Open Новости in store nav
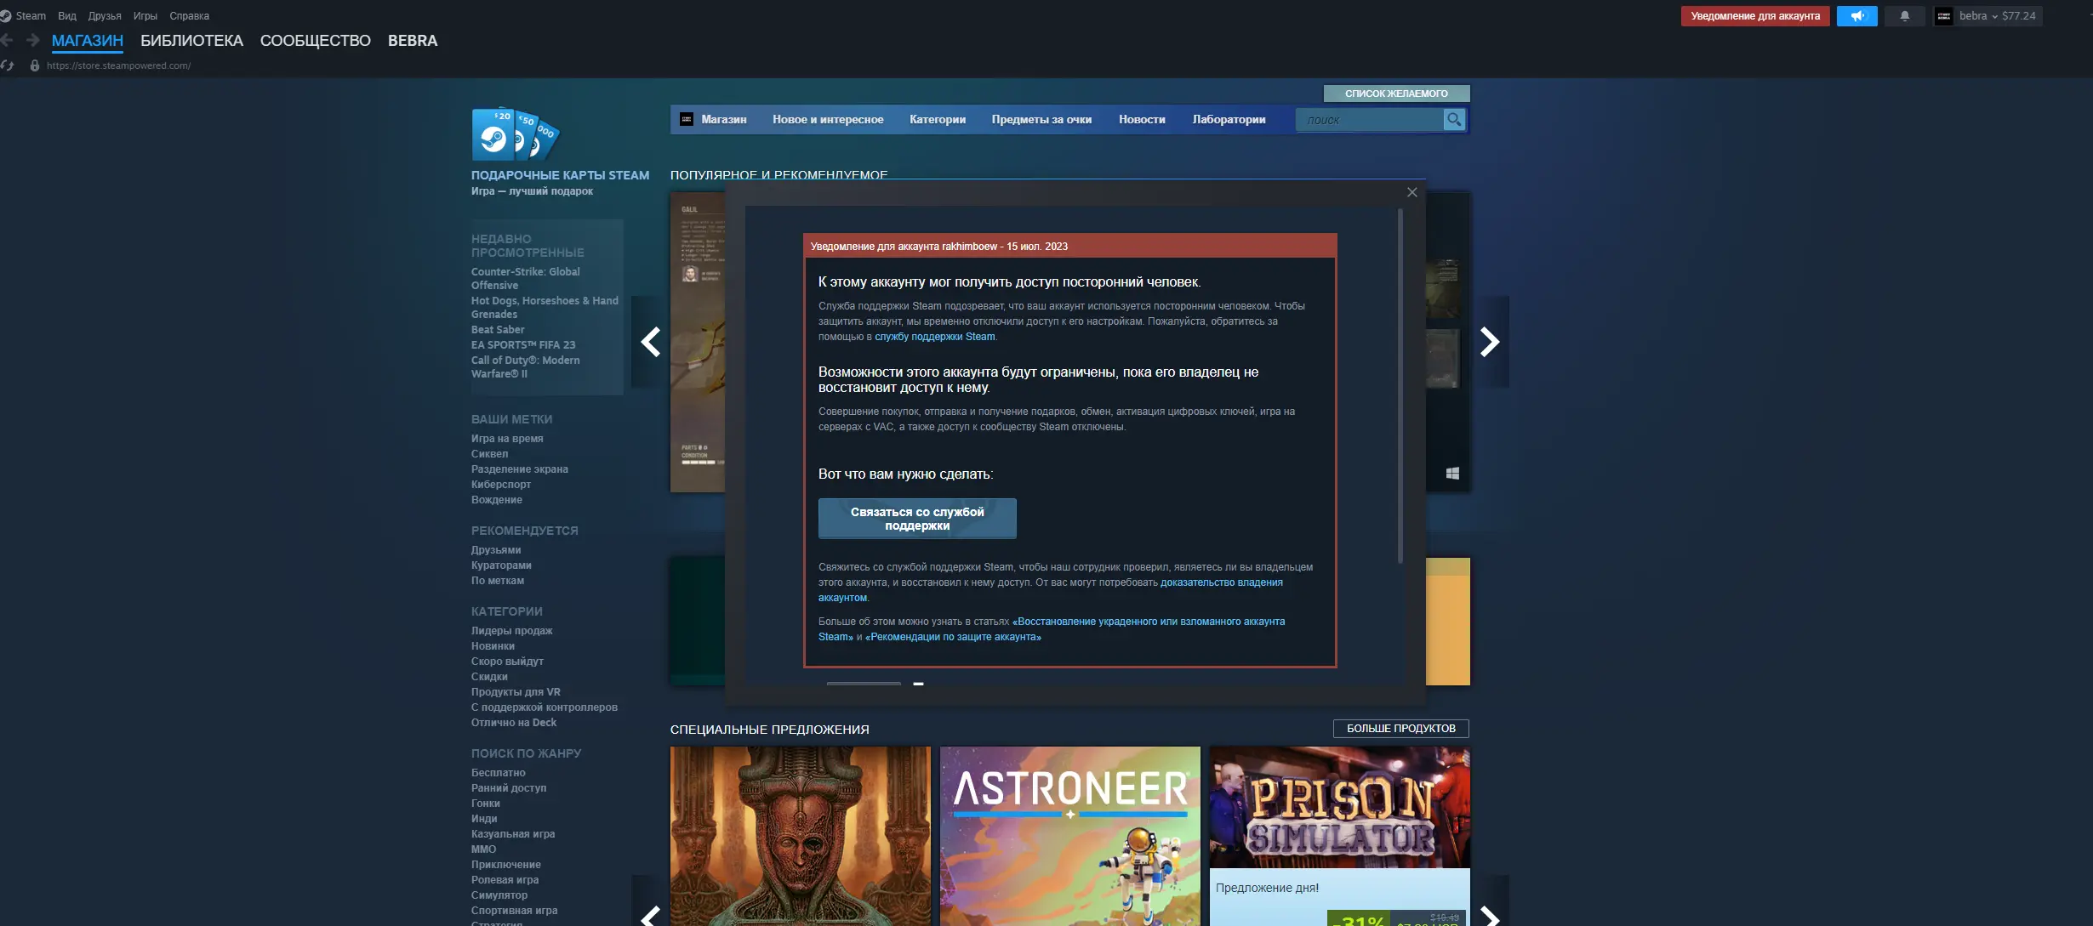Screen dimensions: 2093x926 tap(1142, 120)
